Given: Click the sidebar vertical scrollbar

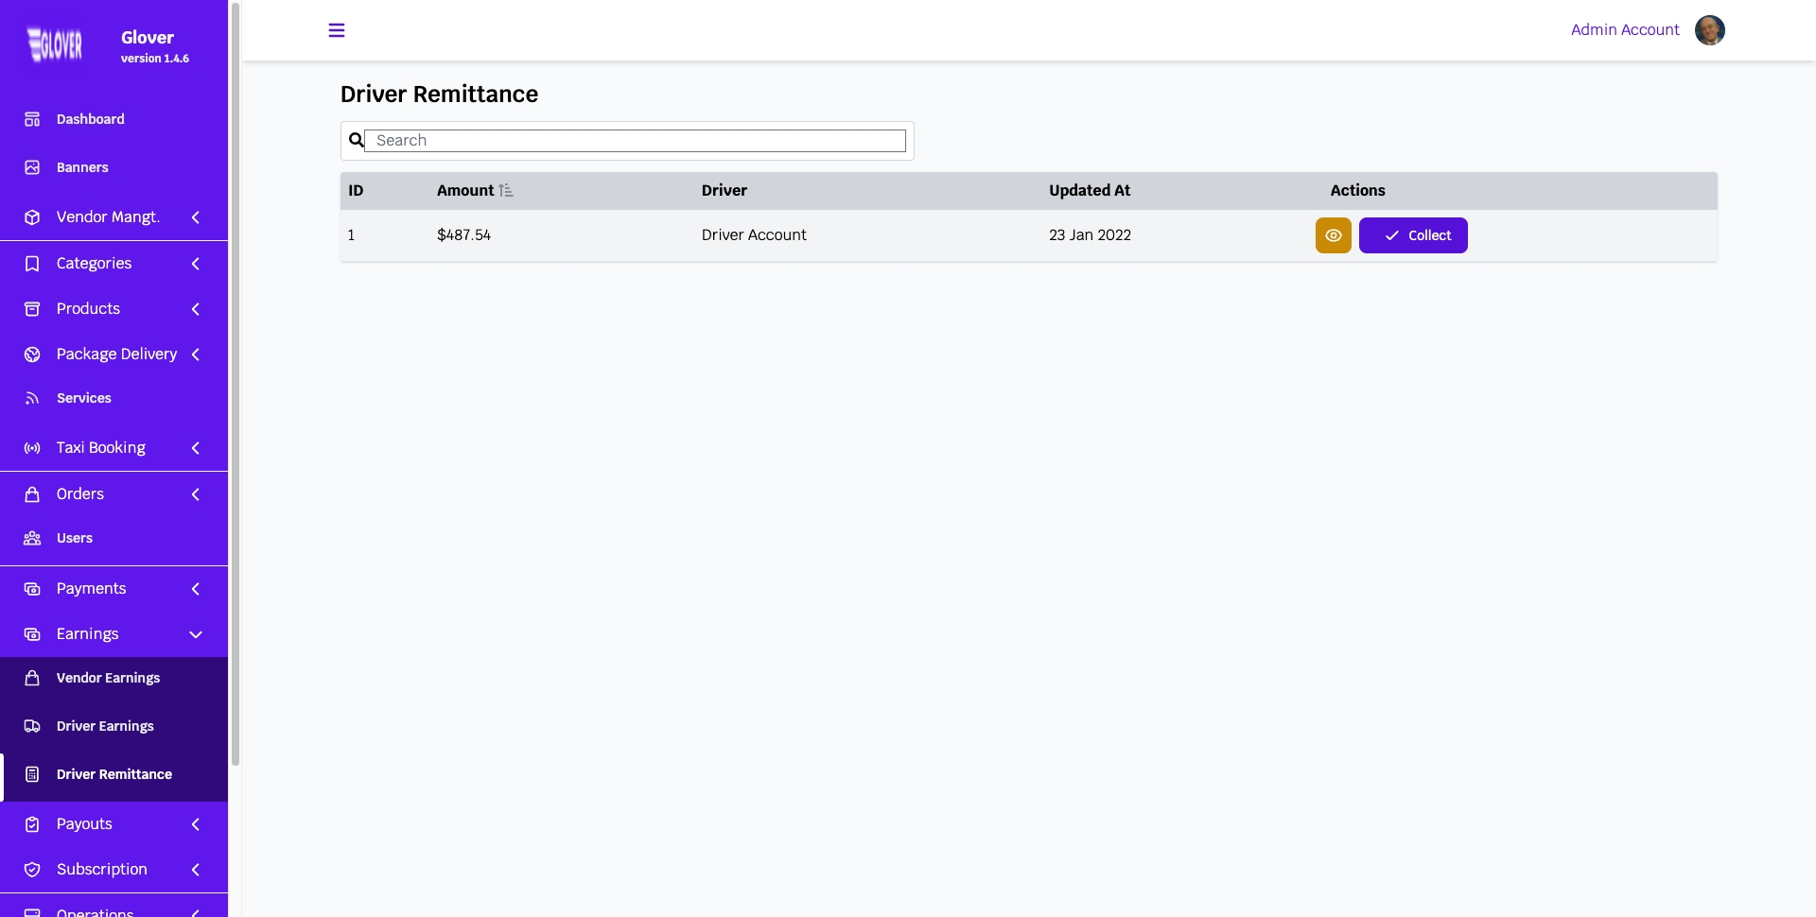Looking at the screenshot, I should [x=235, y=378].
